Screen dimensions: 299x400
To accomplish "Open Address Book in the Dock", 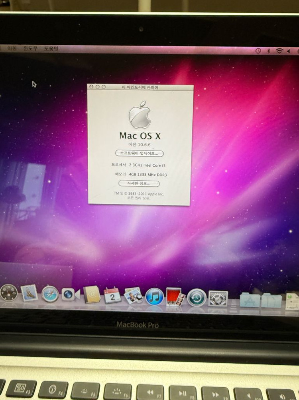I will [92, 295].
